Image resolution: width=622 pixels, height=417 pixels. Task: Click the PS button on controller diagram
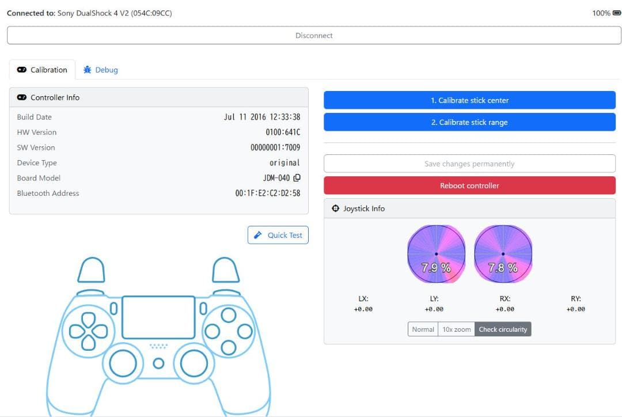pos(159,363)
